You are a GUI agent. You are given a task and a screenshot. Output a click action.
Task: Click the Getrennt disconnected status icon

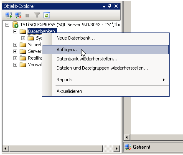[x=128, y=147]
